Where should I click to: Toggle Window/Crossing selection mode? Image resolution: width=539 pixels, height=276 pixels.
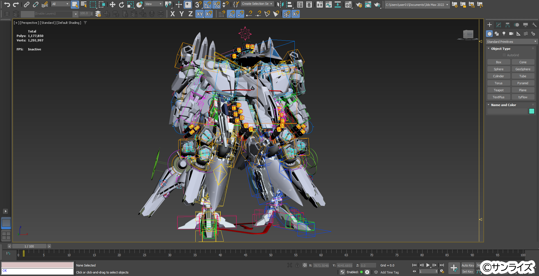coord(102,4)
